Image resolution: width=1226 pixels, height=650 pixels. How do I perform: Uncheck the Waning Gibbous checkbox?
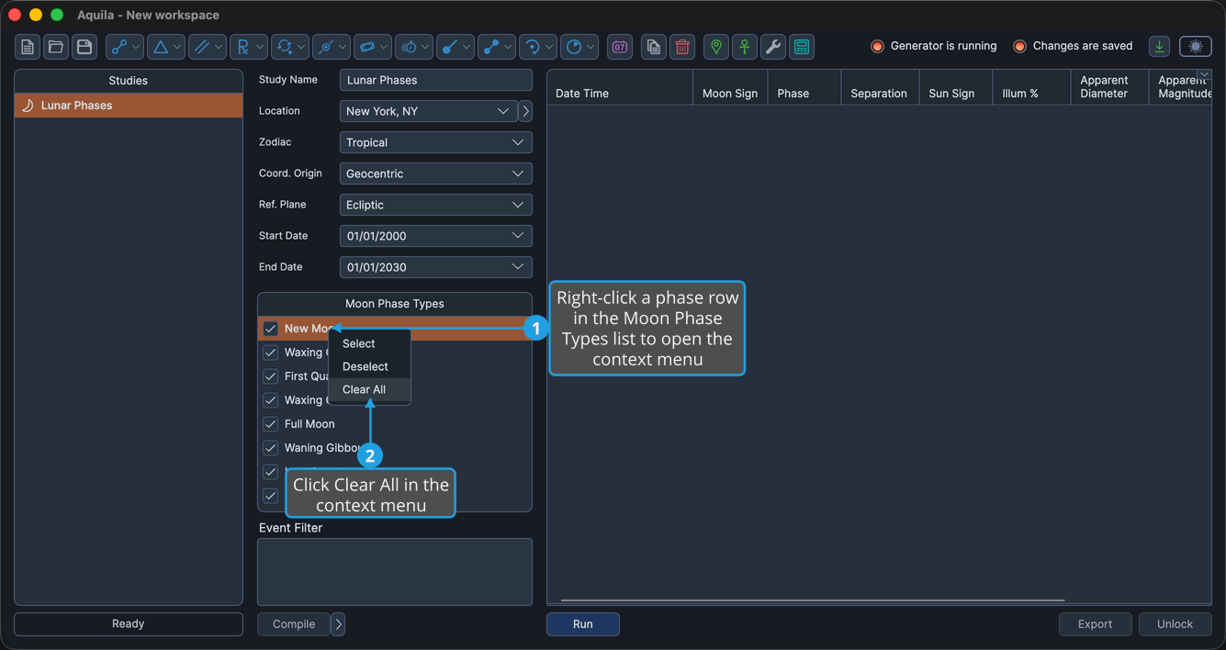click(x=271, y=448)
